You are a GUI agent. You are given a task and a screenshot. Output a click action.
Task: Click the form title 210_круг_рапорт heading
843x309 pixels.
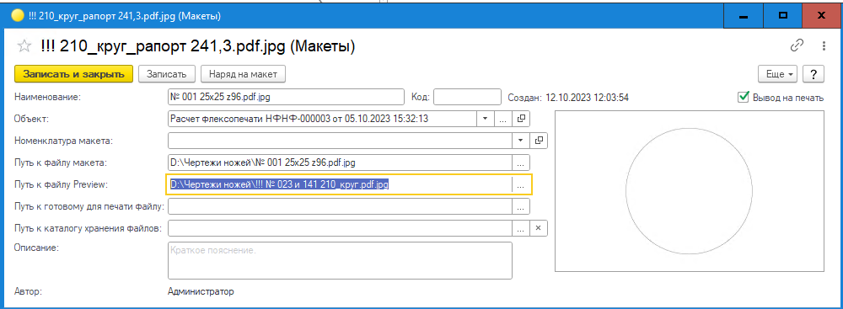(x=198, y=47)
